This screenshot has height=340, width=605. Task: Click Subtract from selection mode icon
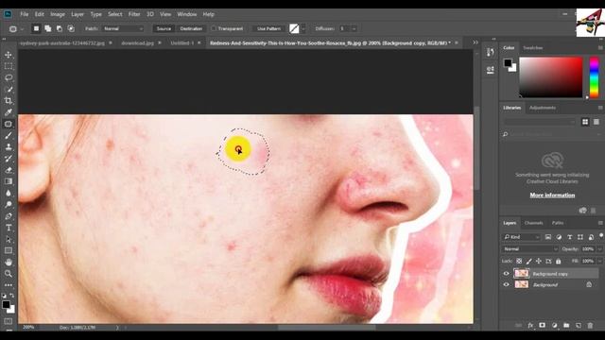click(x=60, y=28)
